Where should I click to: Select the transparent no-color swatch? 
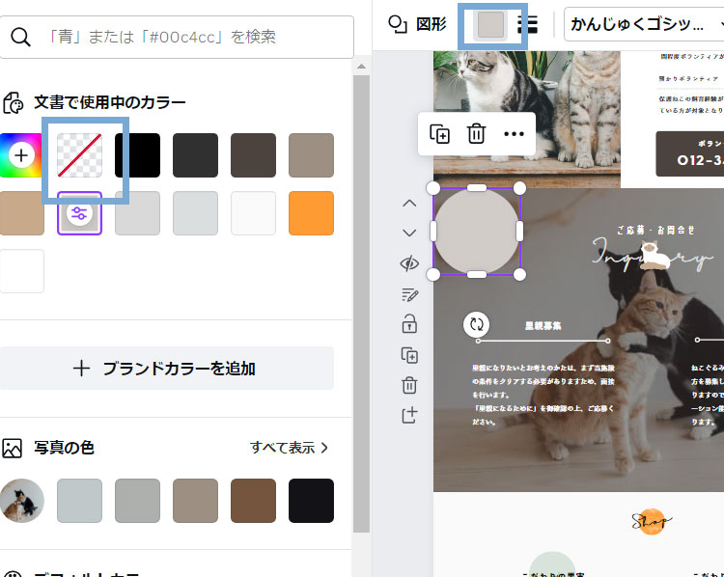(79, 155)
